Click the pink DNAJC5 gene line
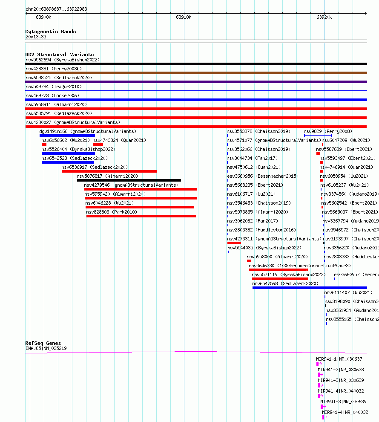 (x=196, y=352)
